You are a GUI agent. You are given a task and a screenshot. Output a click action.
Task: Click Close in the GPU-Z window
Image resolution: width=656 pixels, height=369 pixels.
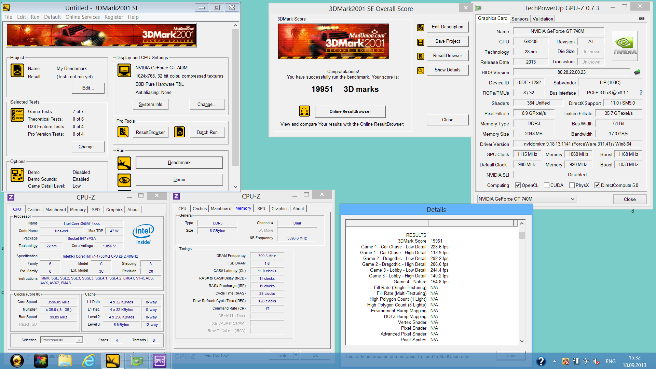[630, 199]
